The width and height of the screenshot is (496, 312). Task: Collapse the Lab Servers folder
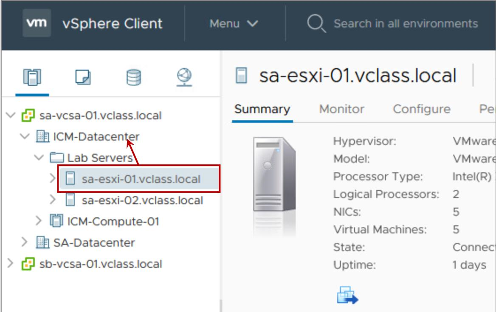point(39,157)
